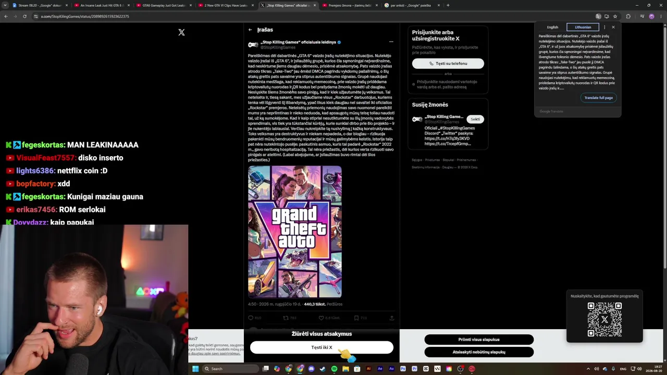Click the Translate full page button
The image size is (667, 375).
[598, 98]
